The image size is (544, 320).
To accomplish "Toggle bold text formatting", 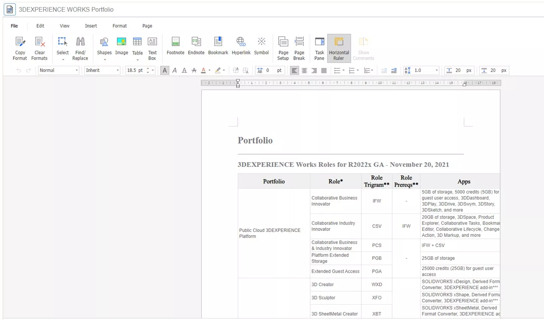I will click(x=165, y=70).
